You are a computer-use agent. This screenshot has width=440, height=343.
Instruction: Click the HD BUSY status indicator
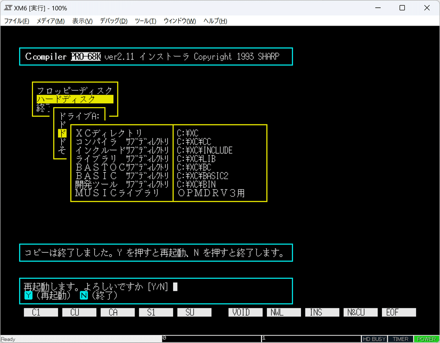(x=374, y=339)
